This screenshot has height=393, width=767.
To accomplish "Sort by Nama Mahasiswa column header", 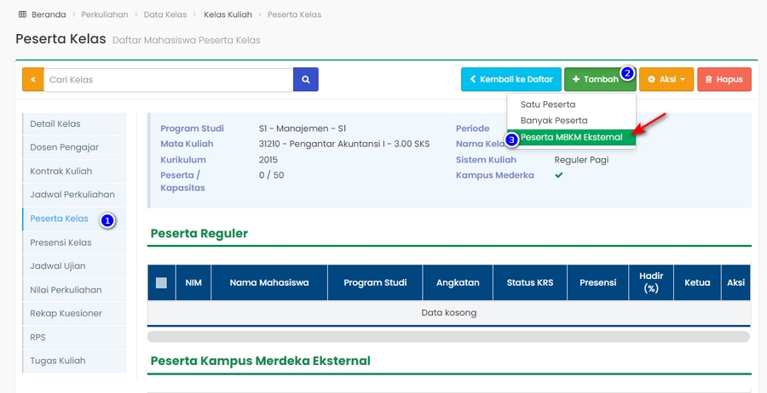I will [x=268, y=282].
